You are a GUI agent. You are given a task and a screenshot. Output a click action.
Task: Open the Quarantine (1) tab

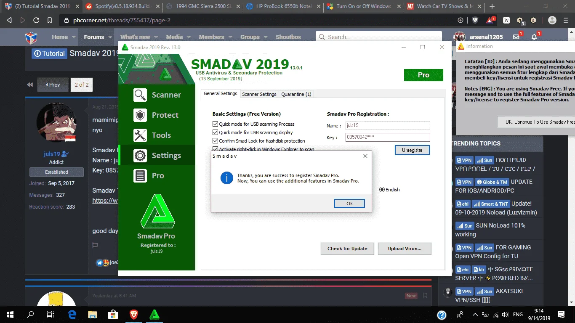point(296,94)
